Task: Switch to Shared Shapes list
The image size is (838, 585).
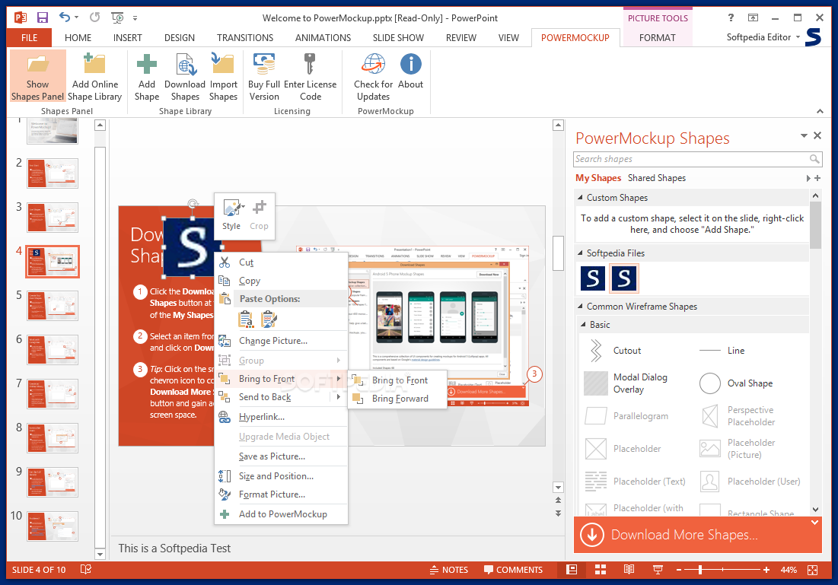Action: pos(656,178)
